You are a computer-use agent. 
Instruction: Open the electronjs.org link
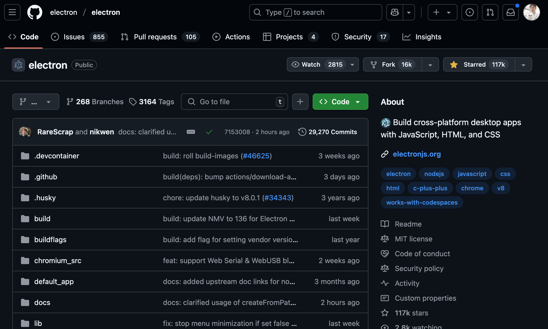(x=417, y=154)
